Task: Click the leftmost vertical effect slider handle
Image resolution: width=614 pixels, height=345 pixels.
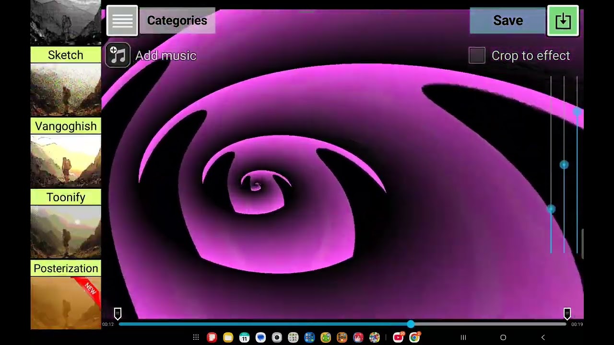Action: click(551, 209)
